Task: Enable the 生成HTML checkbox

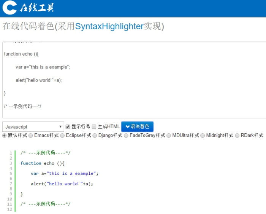Action: tap(94, 127)
